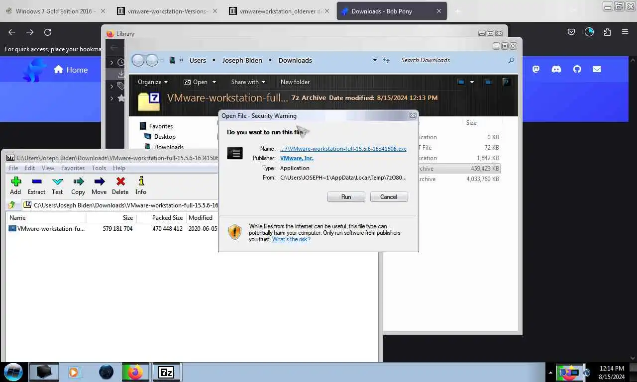Expand the Tags item in Library sidebar
This screenshot has width=637, height=382.
pyautogui.click(x=112, y=86)
